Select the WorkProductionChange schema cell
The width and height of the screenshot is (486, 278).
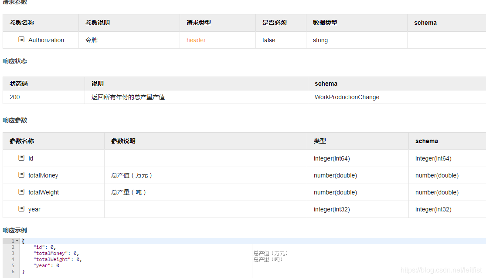pyautogui.click(x=347, y=97)
